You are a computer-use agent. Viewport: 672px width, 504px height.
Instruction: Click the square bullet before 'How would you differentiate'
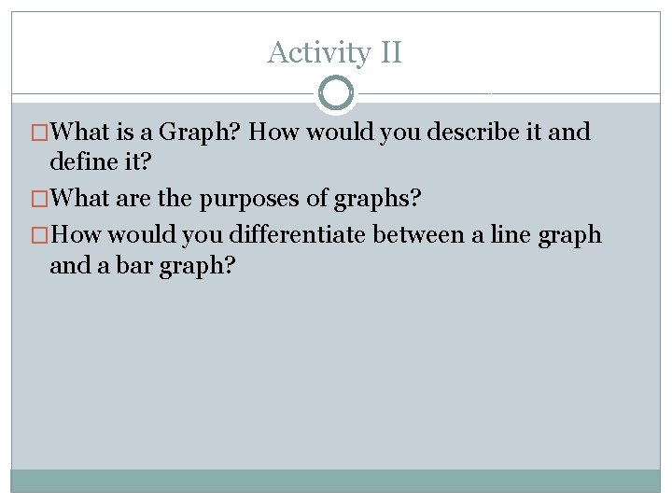pos(39,235)
